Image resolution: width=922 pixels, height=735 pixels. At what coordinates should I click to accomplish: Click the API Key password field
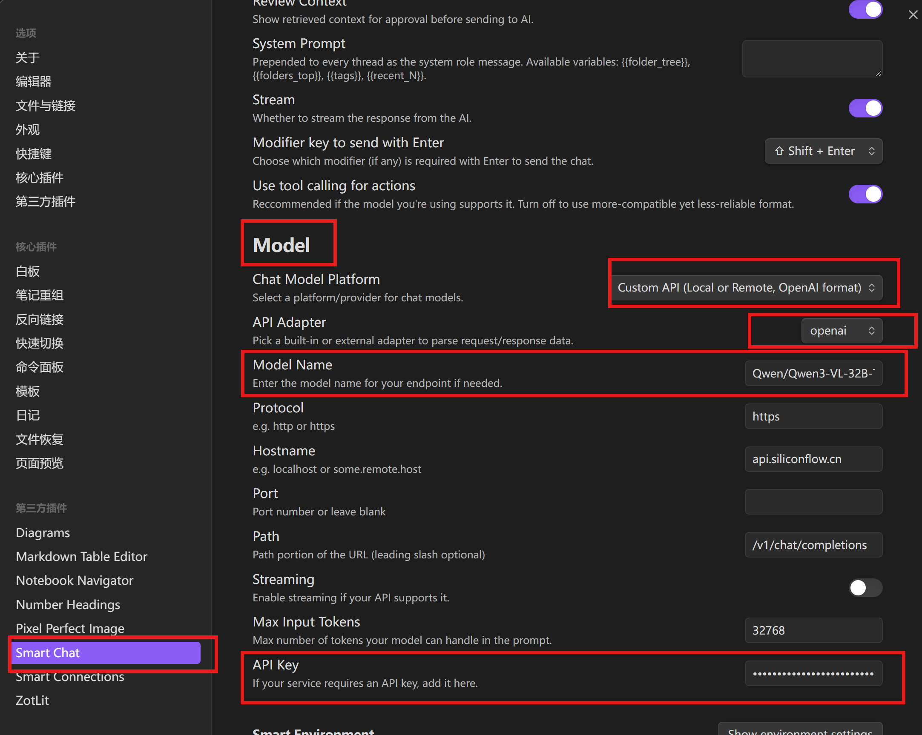coord(813,674)
